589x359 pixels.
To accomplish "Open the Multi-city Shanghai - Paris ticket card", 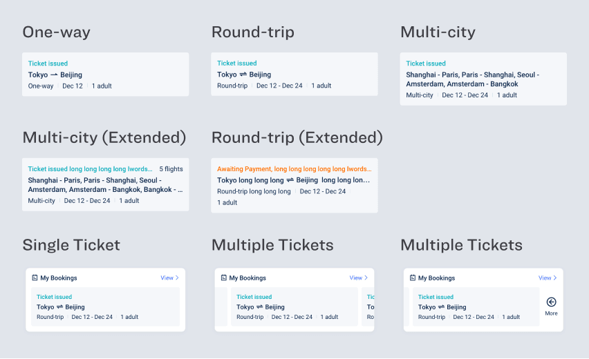I will coord(483,79).
